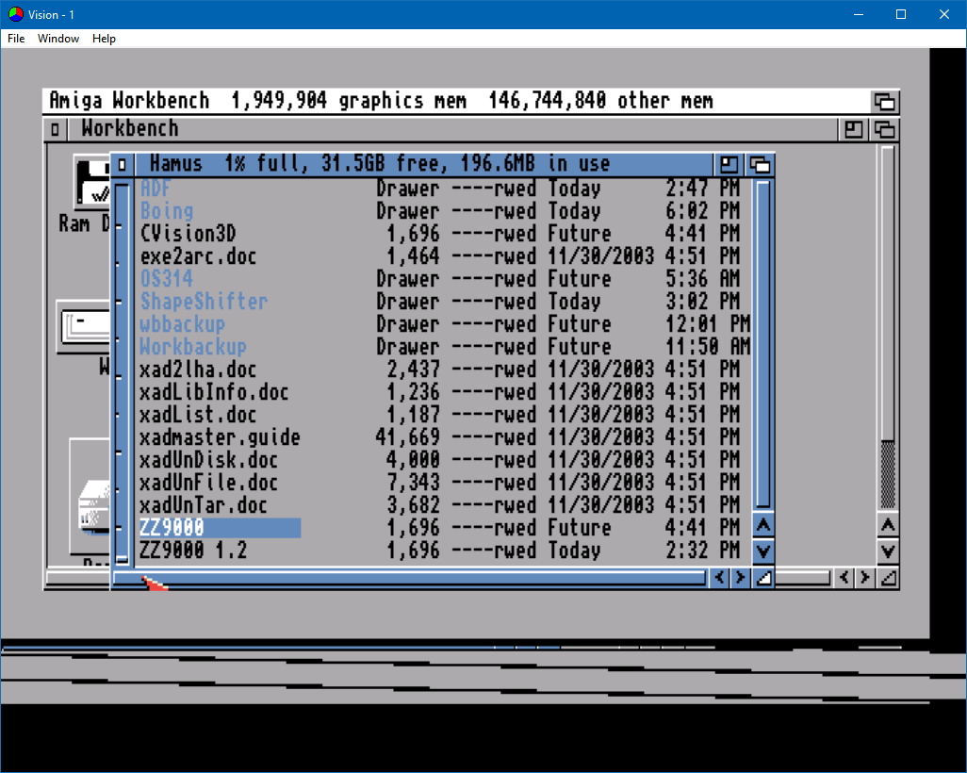This screenshot has height=773, width=967.
Task: Open the Help menu
Action: pos(104,39)
